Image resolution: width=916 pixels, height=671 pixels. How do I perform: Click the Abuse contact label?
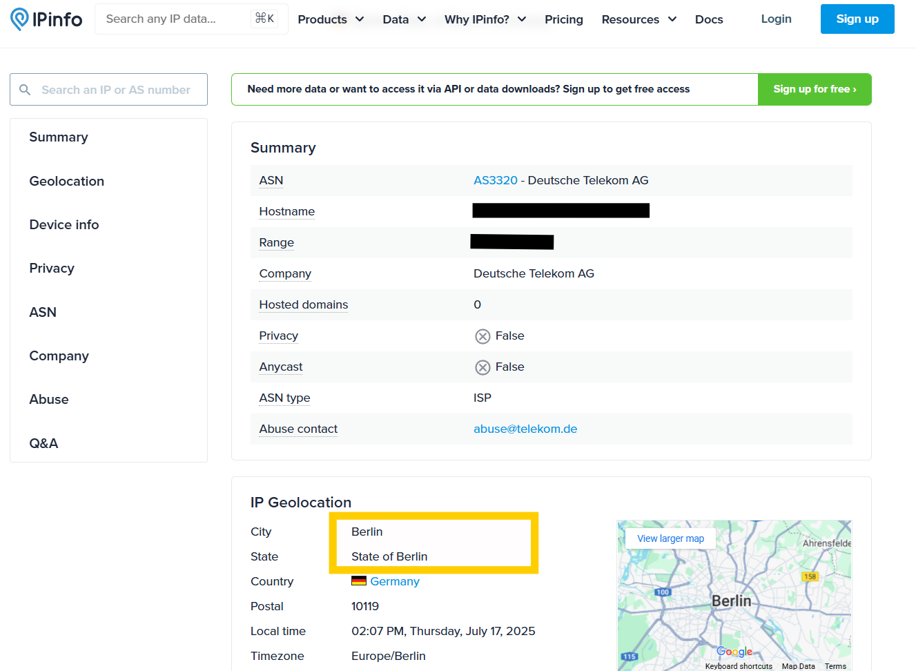coord(298,429)
